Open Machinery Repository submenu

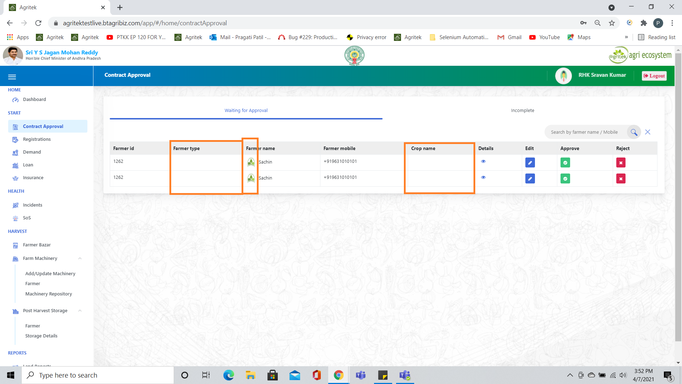point(48,294)
